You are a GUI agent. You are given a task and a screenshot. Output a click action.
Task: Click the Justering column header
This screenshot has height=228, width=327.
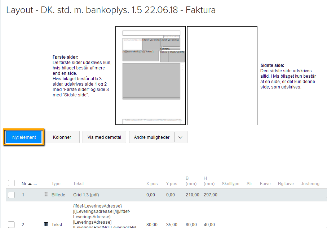click(310, 183)
